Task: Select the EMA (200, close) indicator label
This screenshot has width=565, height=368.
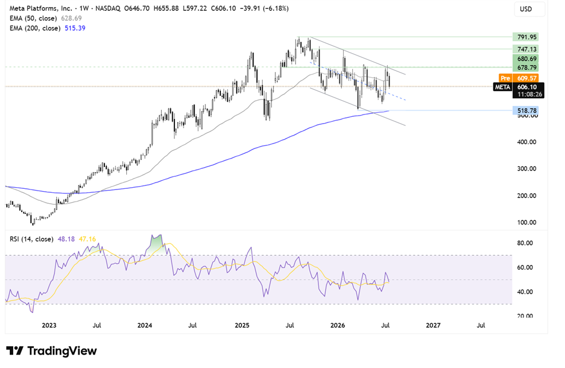Action: 35,28
